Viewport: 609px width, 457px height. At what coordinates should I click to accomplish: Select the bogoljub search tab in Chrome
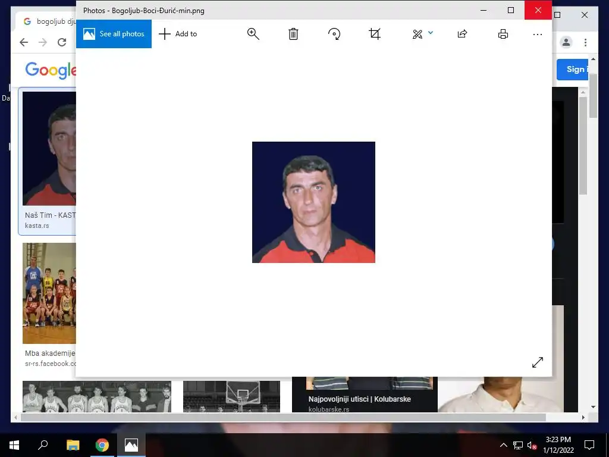tap(46, 21)
